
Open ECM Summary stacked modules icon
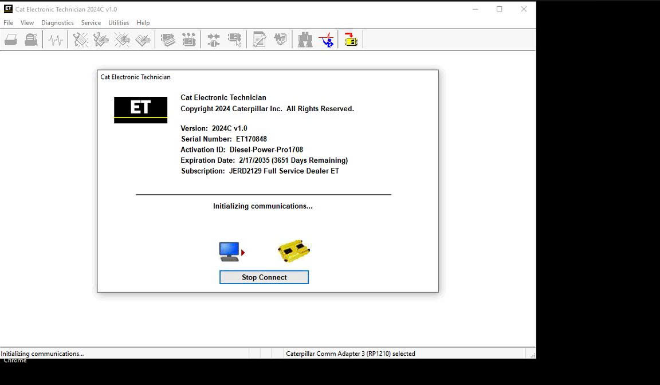pos(168,40)
